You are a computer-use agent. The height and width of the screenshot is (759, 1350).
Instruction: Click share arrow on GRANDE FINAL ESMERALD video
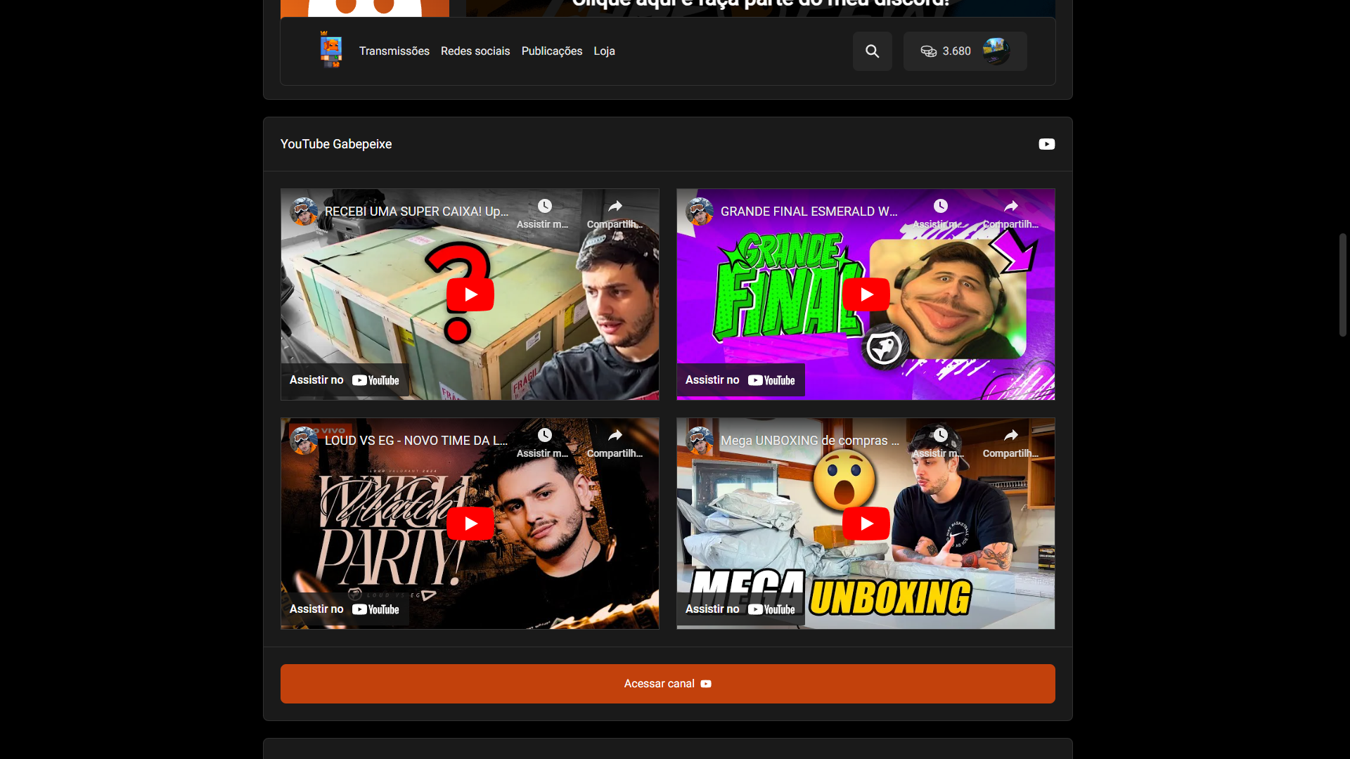(x=1010, y=206)
